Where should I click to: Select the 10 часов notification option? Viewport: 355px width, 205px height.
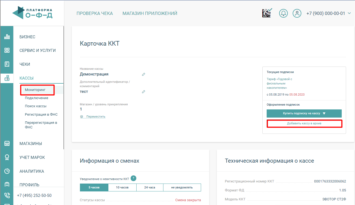[122, 188]
